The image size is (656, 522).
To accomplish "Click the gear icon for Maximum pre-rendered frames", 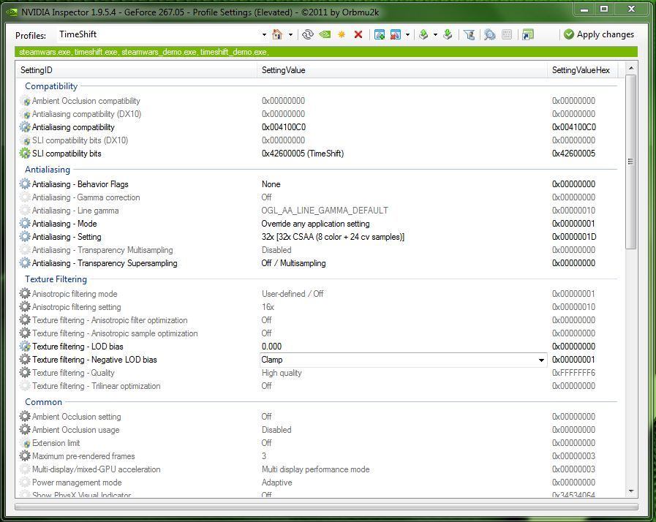I will pos(25,456).
